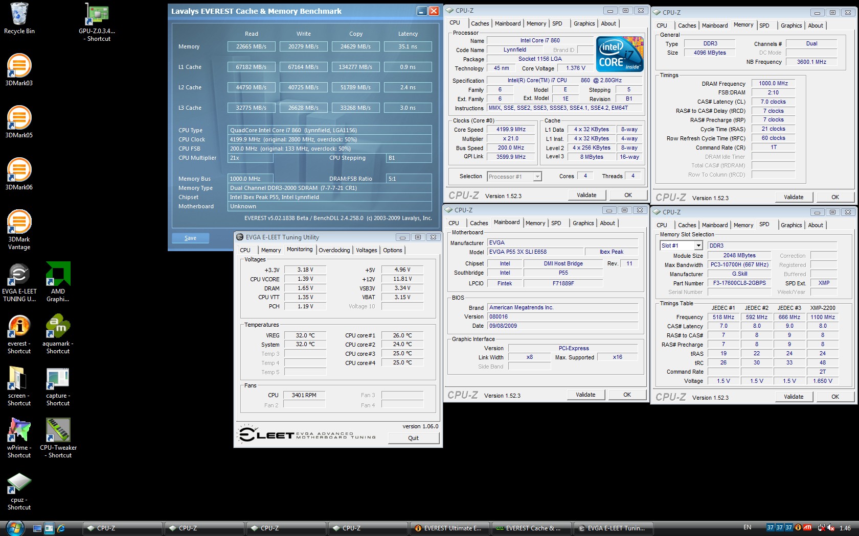This screenshot has height=536, width=859.
Task: Open About tab in CPU-Z SPD window
Action: pos(816,225)
